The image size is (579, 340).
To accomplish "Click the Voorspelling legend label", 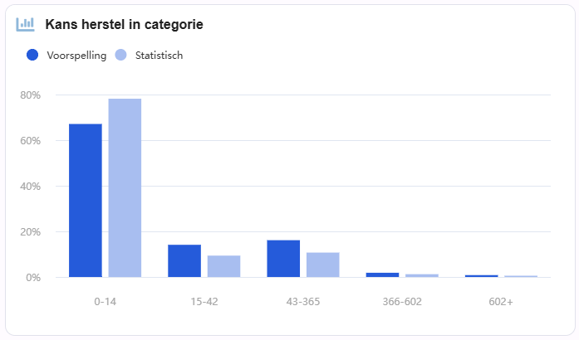I will tap(76, 56).
